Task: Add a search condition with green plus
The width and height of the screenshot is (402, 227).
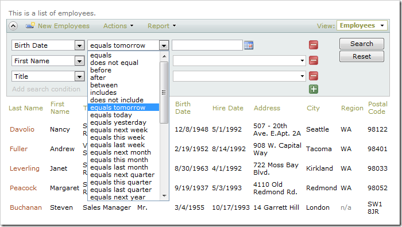Action: 314,89
